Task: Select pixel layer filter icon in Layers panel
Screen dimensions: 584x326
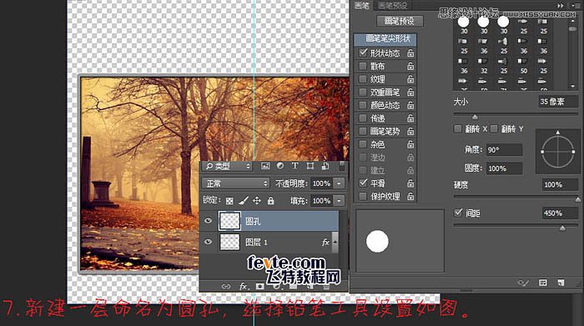Action: pyautogui.click(x=265, y=166)
